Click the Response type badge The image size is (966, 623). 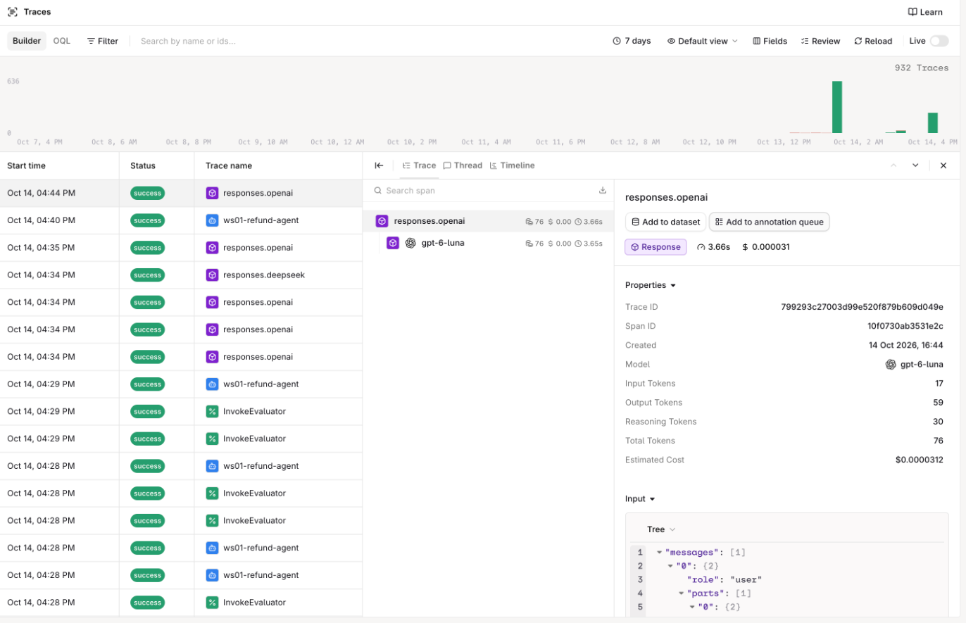tap(655, 247)
